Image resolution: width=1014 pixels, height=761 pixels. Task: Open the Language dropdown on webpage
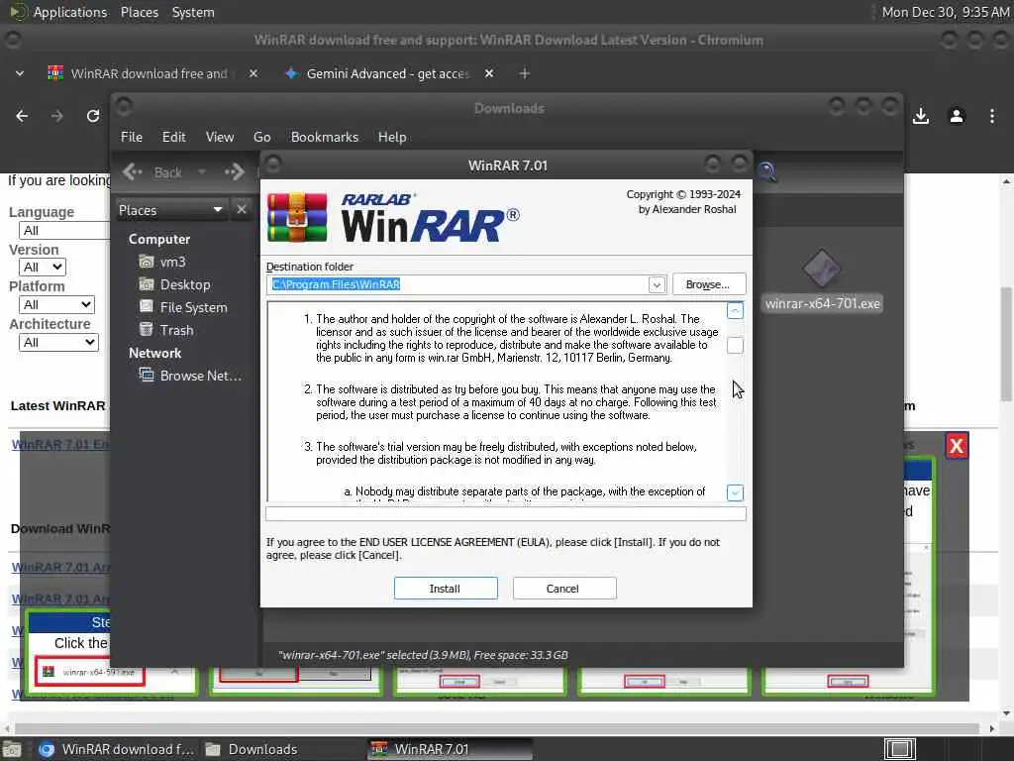coord(64,230)
